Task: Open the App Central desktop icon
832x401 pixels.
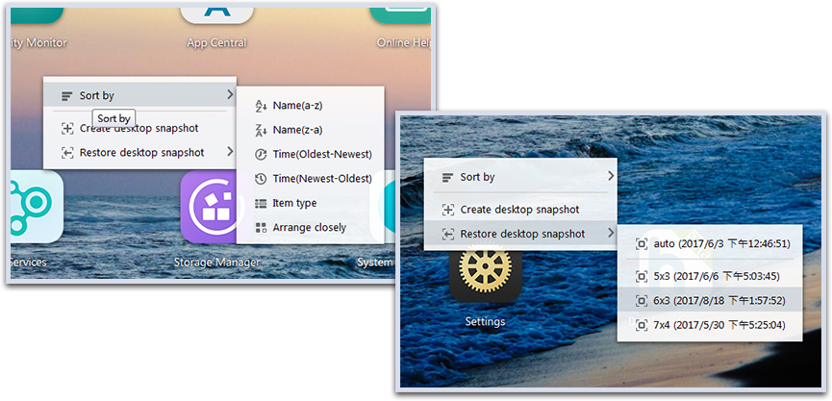Action: coord(216,15)
